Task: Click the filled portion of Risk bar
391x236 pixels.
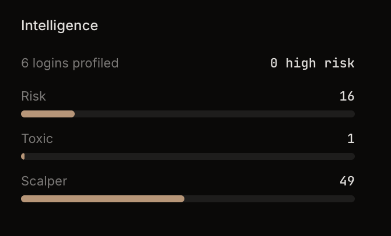Action: (48, 114)
